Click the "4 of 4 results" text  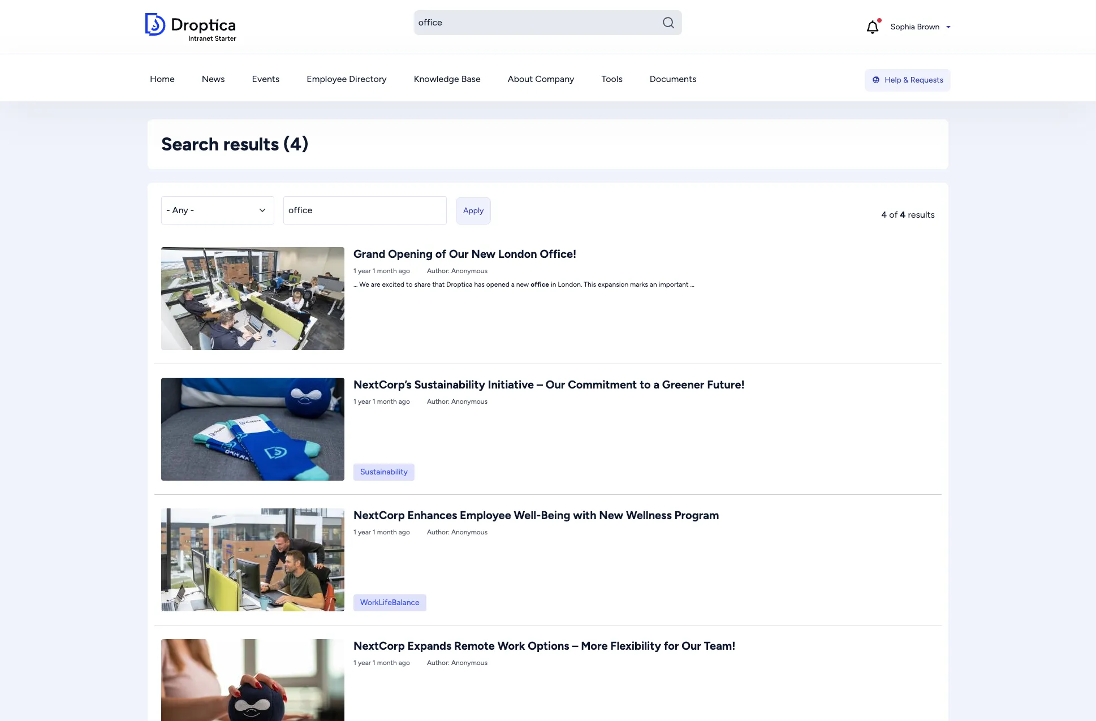pyautogui.click(x=908, y=215)
